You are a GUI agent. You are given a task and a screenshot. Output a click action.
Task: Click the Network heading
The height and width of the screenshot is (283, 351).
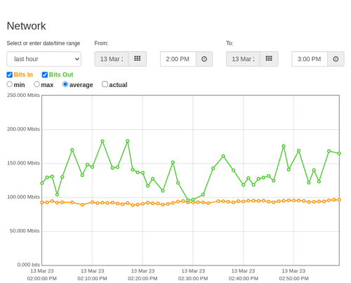tap(26, 26)
